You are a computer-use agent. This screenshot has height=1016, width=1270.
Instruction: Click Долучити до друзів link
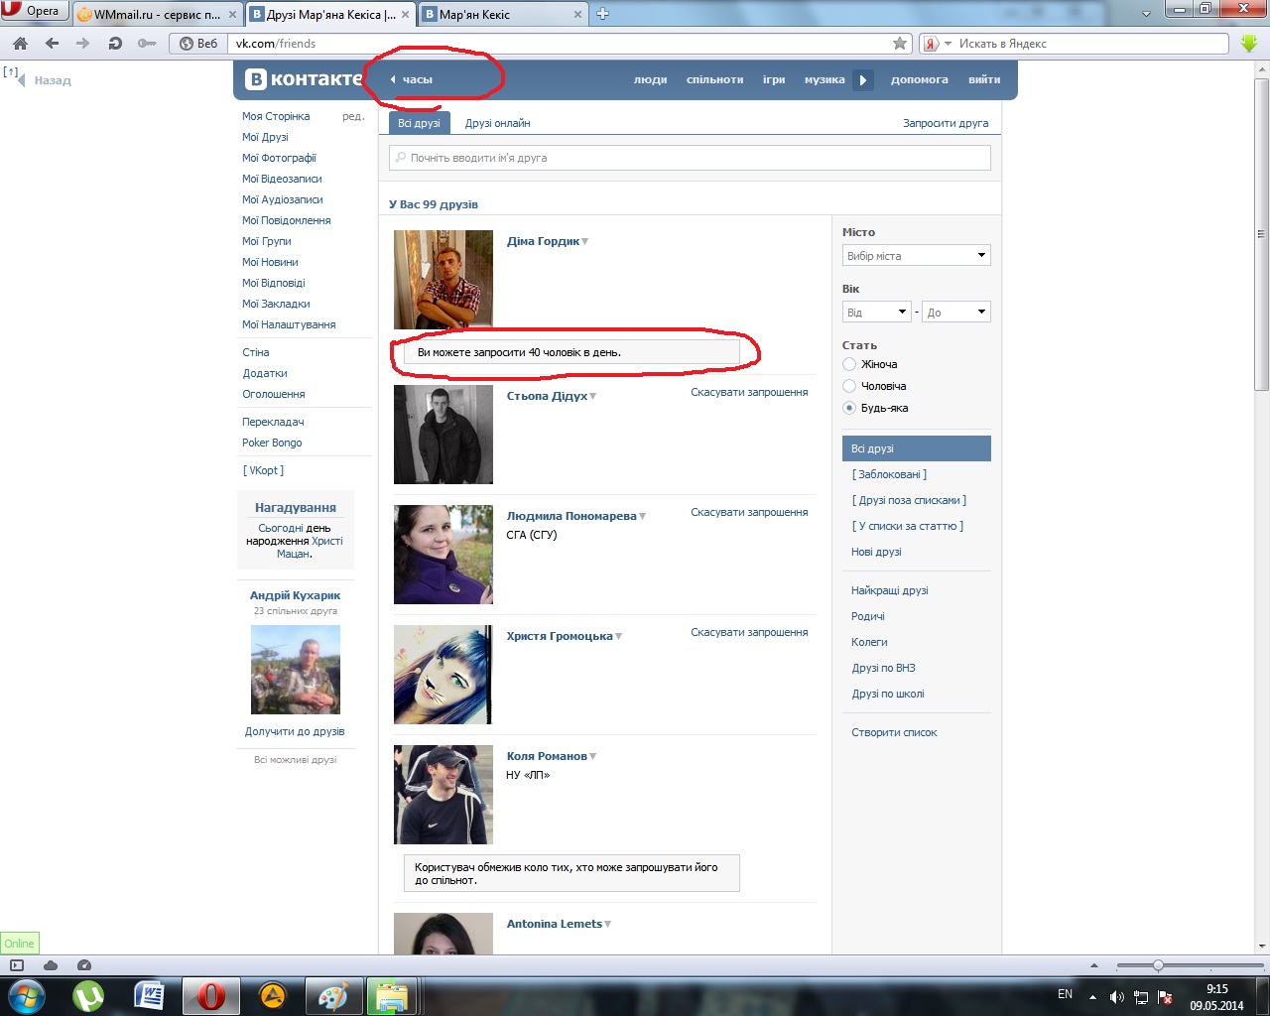[x=295, y=731]
